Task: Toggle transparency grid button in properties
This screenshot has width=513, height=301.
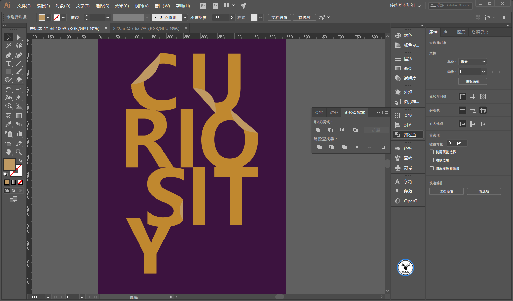Action: click(483, 97)
